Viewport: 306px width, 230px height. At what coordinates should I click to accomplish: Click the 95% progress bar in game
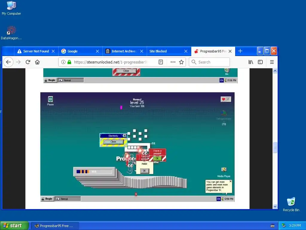coord(94,172)
